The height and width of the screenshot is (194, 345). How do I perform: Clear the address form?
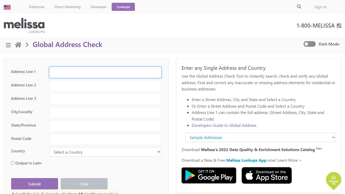coord(84,184)
